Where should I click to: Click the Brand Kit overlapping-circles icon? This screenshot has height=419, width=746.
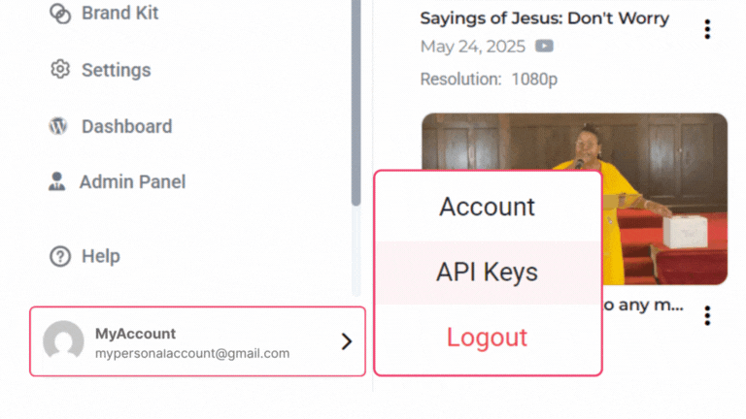(x=60, y=14)
